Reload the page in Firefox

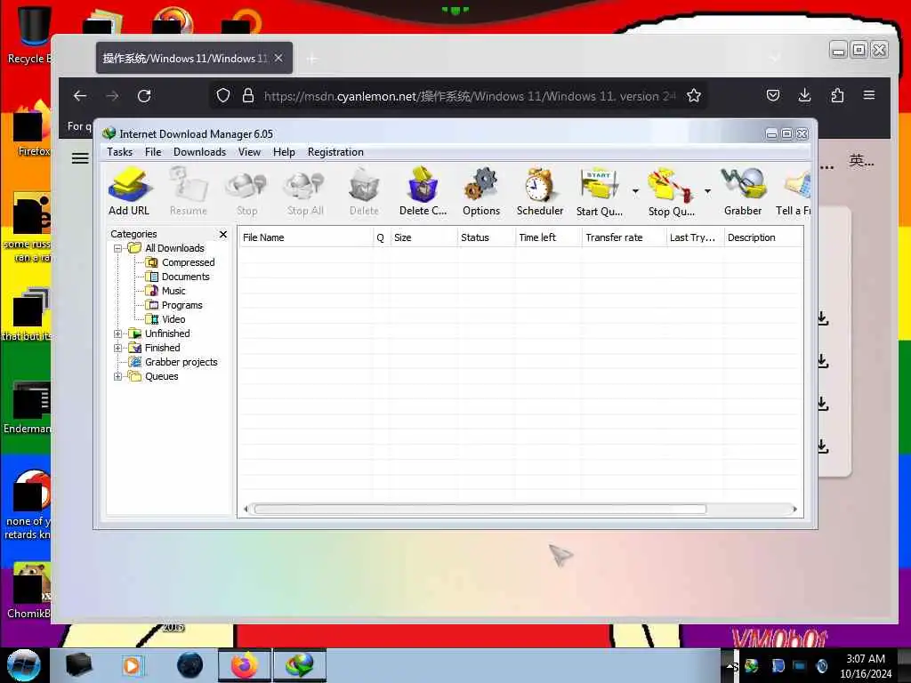coord(144,96)
